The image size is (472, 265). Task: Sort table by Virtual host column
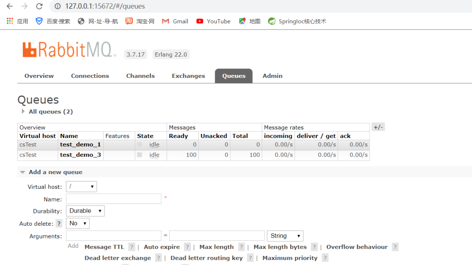[x=38, y=136]
